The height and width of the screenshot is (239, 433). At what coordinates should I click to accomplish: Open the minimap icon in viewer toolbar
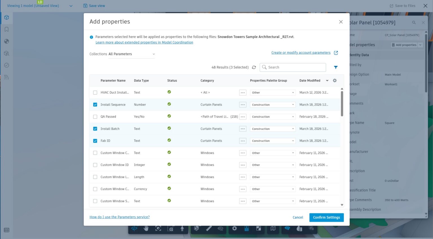click(273, 228)
